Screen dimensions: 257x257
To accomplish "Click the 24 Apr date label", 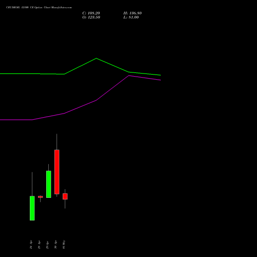I will [x=31, y=245].
